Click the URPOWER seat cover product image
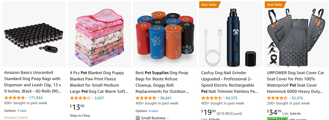 point(295,36)
